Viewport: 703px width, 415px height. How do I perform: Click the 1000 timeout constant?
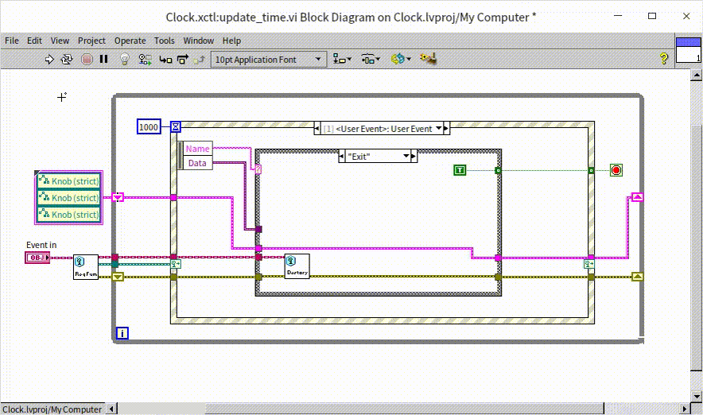click(149, 127)
